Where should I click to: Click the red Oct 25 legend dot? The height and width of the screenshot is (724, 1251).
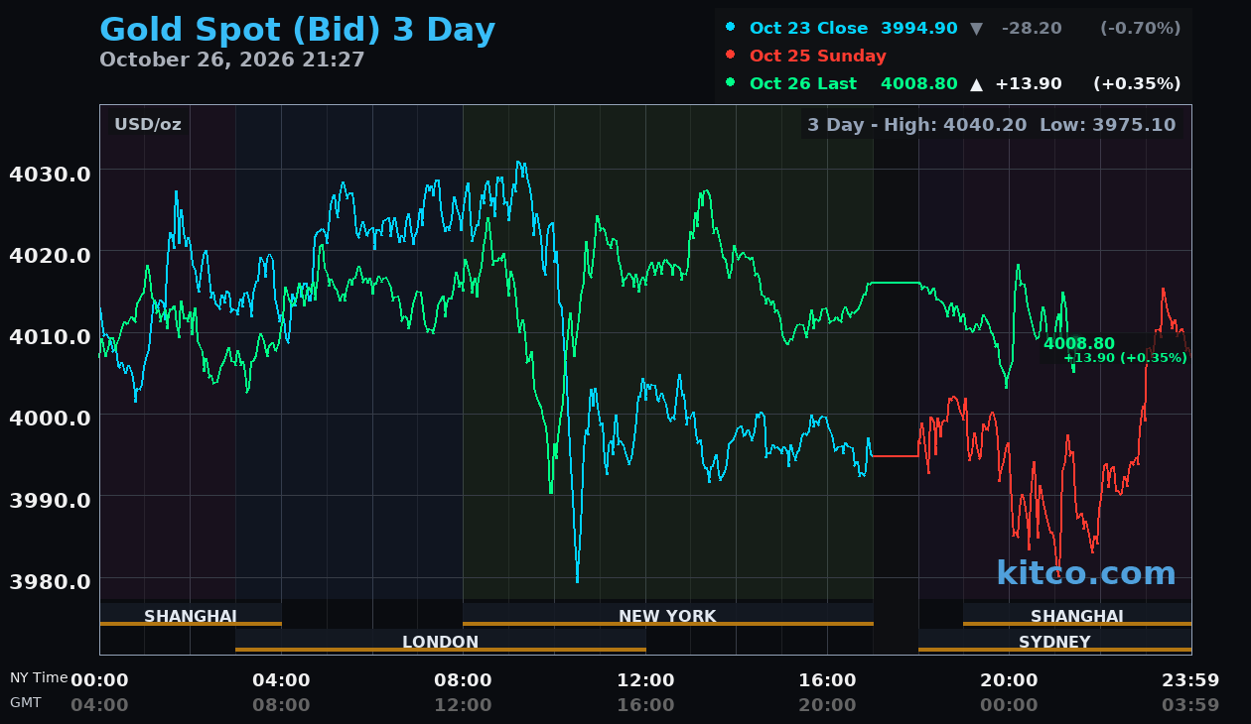(x=731, y=56)
